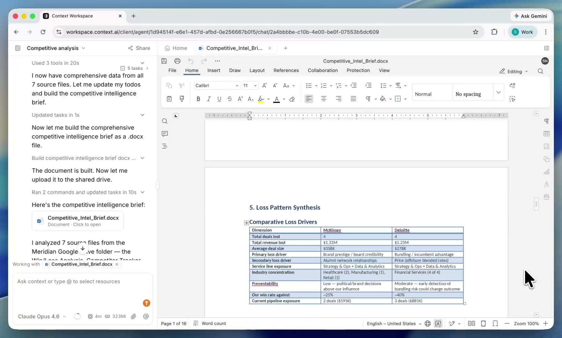Zoom out using the minus icon in status bar

pyautogui.click(x=507, y=324)
